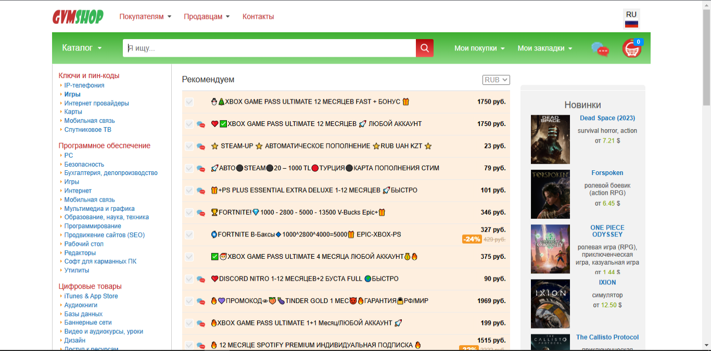The image size is (711, 351).
Task: Click the GYMSHOP logo
Action: (78, 17)
